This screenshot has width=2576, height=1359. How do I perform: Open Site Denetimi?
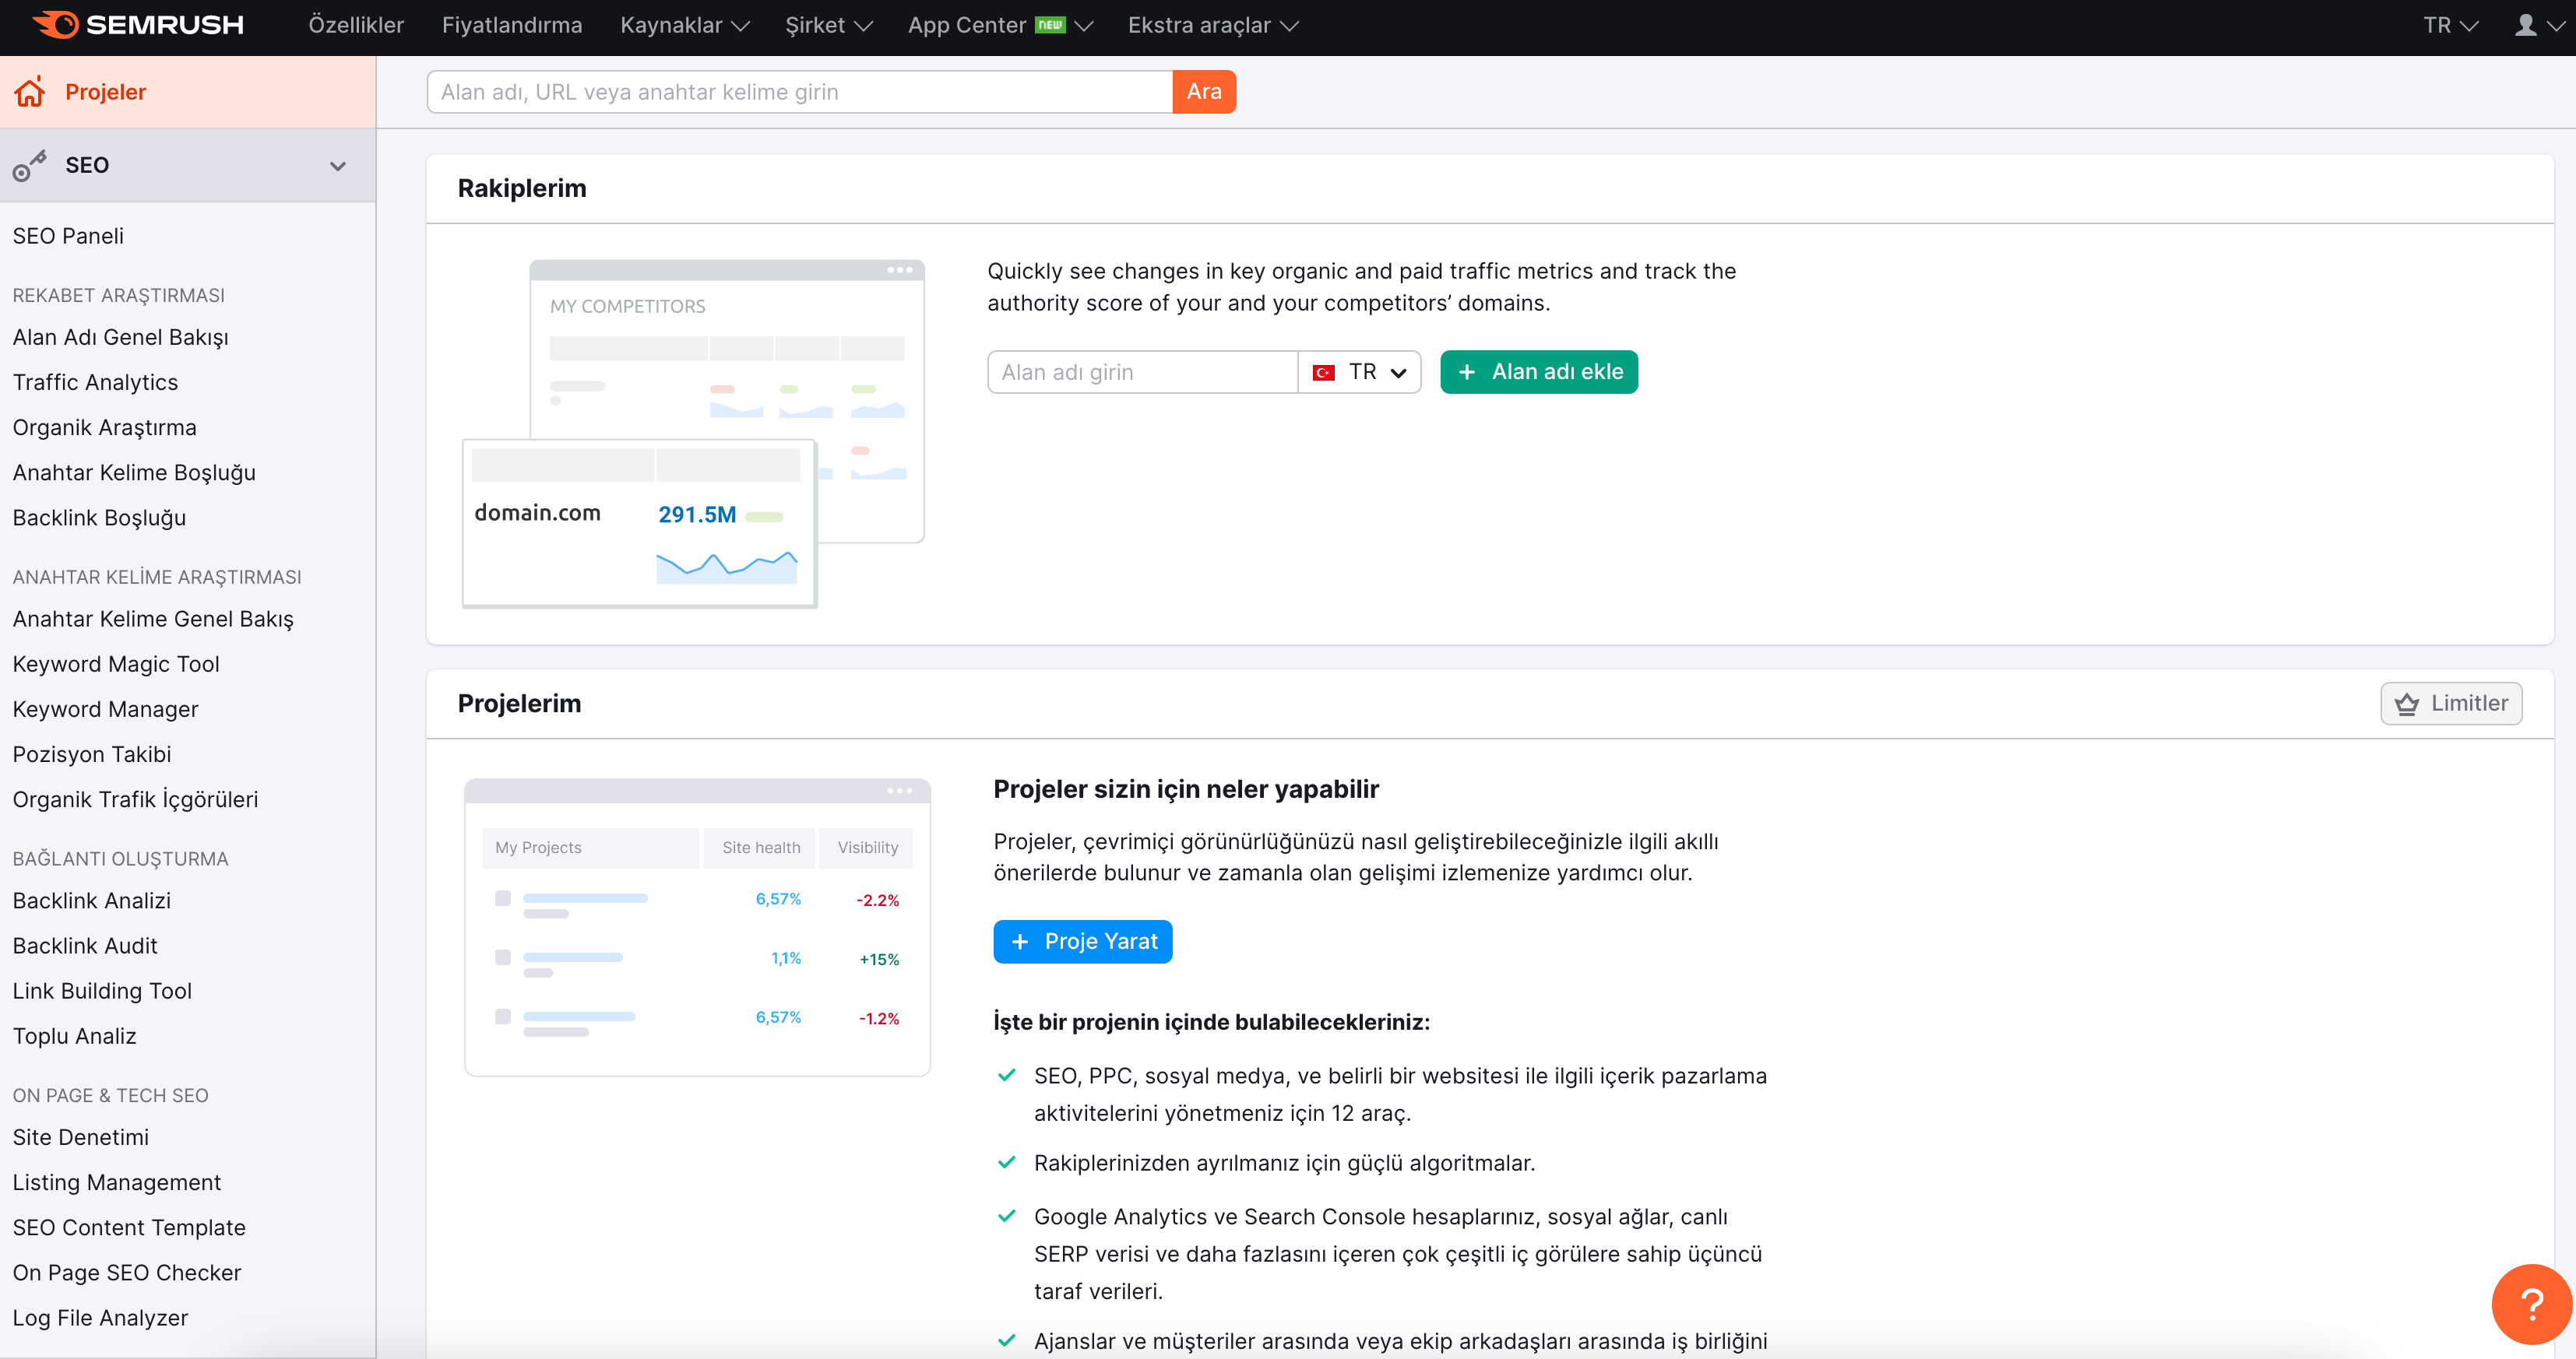pos(81,1137)
